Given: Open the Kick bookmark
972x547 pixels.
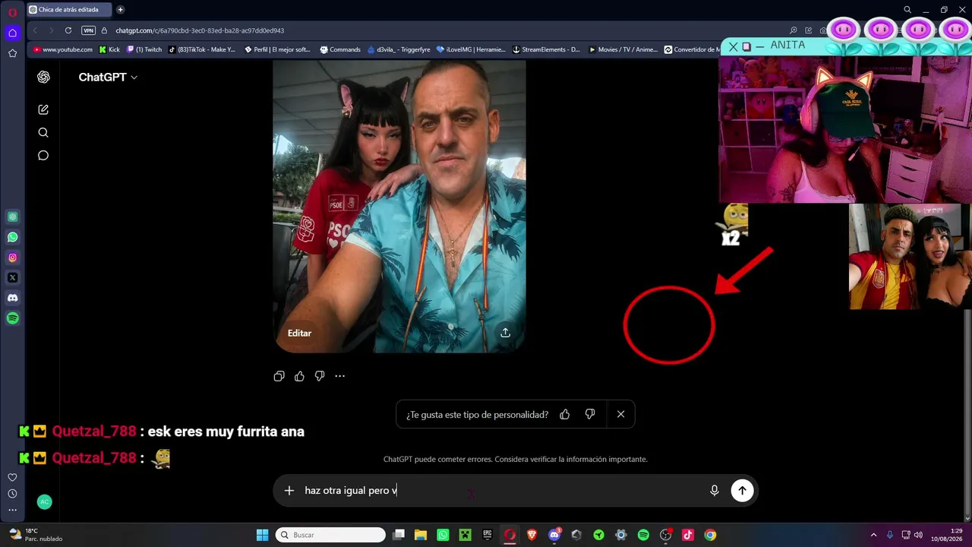Looking at the screenshot, I should [x=109, y=49].
